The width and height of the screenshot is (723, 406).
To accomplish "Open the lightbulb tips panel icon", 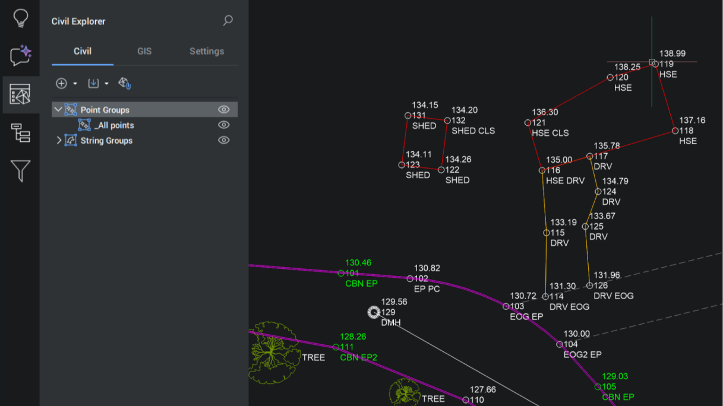I will pos(20,19).
